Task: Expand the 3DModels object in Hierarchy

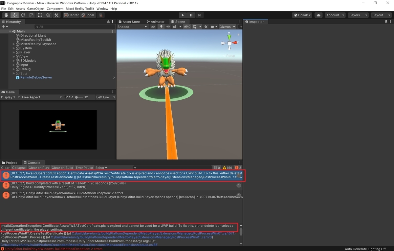Action: point(14,61)
